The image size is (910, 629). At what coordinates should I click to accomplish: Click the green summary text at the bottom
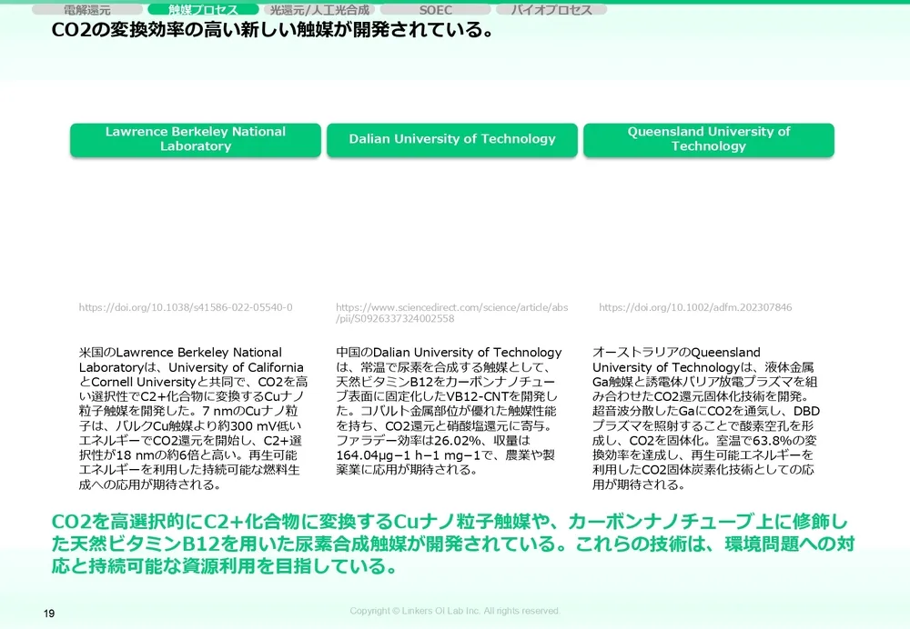pyautogui.click(x=450, y=544)
